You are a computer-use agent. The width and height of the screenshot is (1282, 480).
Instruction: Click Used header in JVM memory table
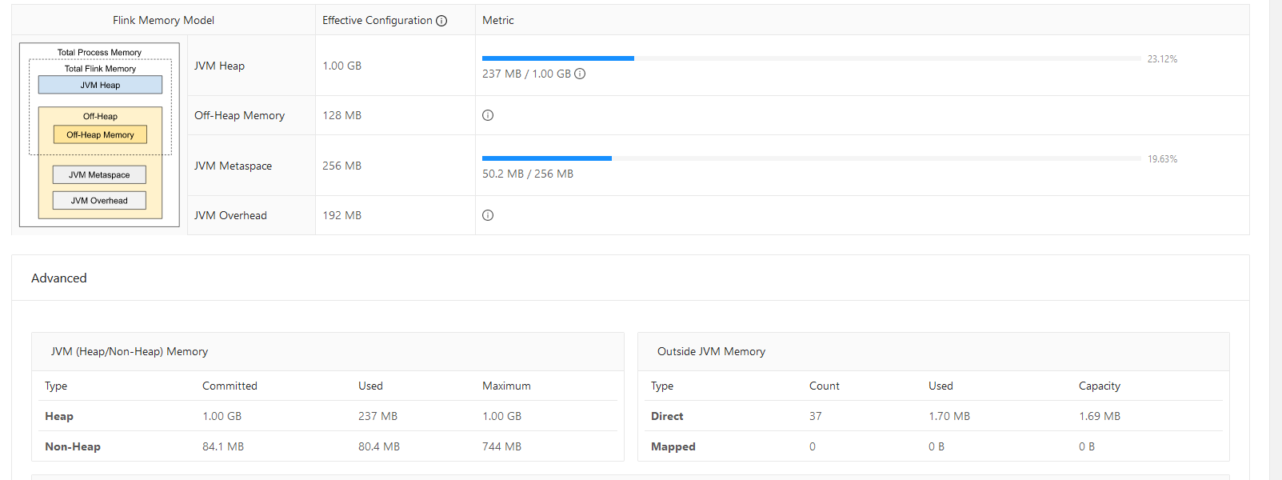pyautogui.click(x=370, y=386)
